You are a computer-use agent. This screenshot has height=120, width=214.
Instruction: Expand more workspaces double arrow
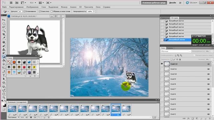coord(180,3)
